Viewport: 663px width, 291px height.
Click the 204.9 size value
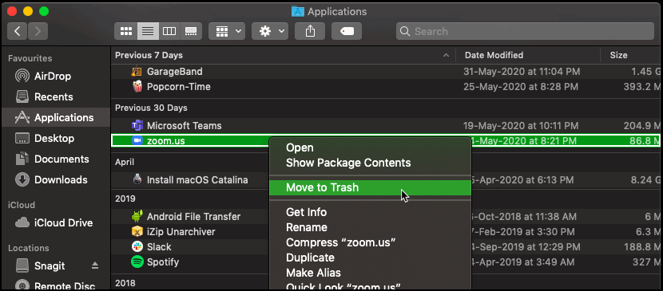point(641,126)
